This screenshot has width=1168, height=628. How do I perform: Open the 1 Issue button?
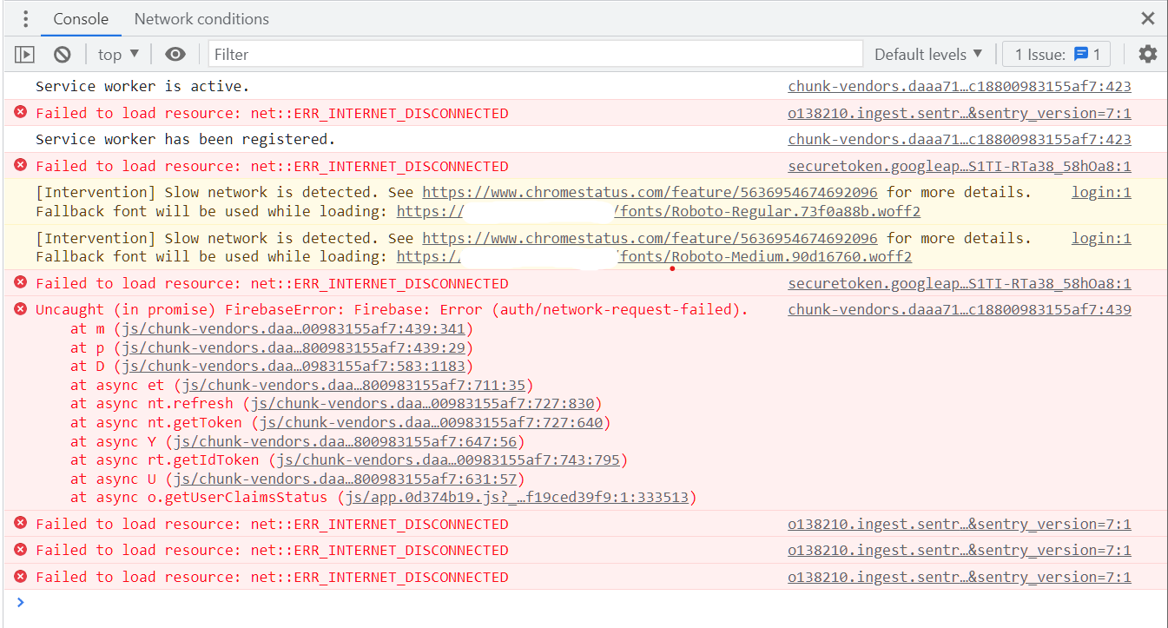(1058, 54)
